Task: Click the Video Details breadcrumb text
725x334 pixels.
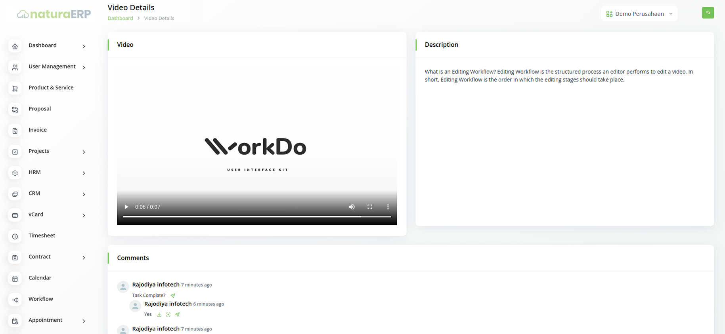Action: (x=159, y=18)
